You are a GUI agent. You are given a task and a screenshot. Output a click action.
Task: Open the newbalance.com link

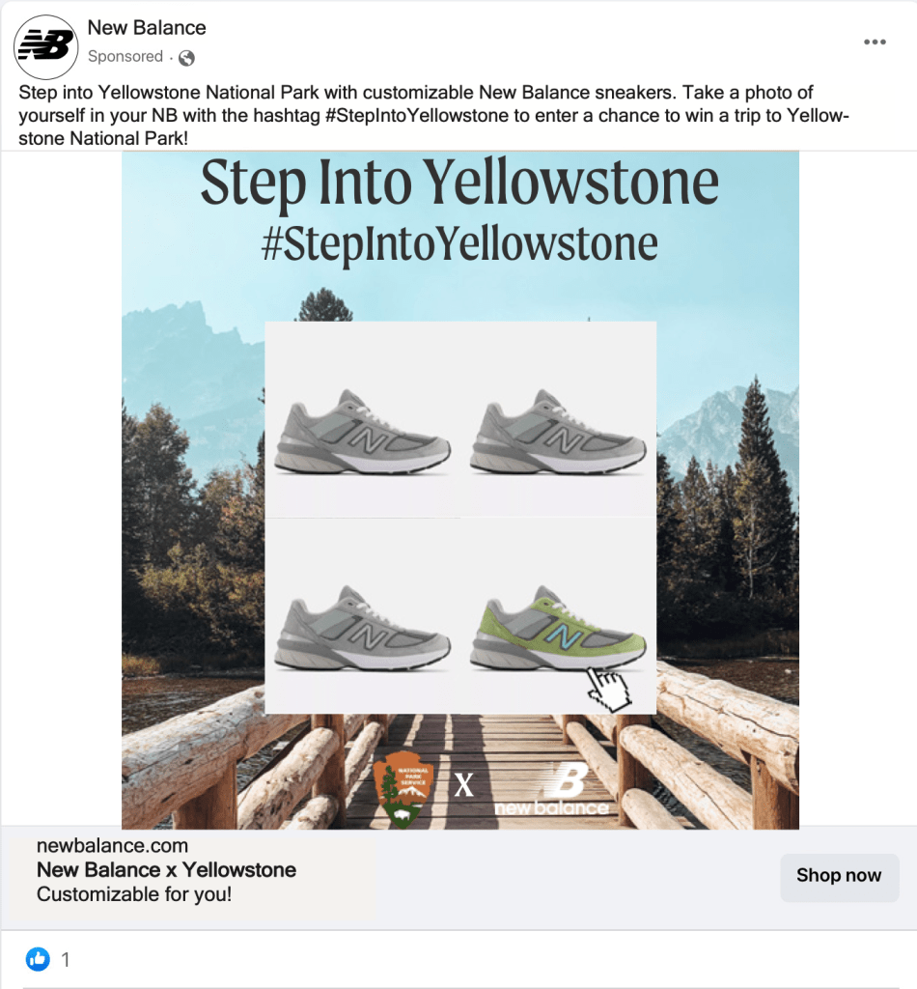[112, 845]
